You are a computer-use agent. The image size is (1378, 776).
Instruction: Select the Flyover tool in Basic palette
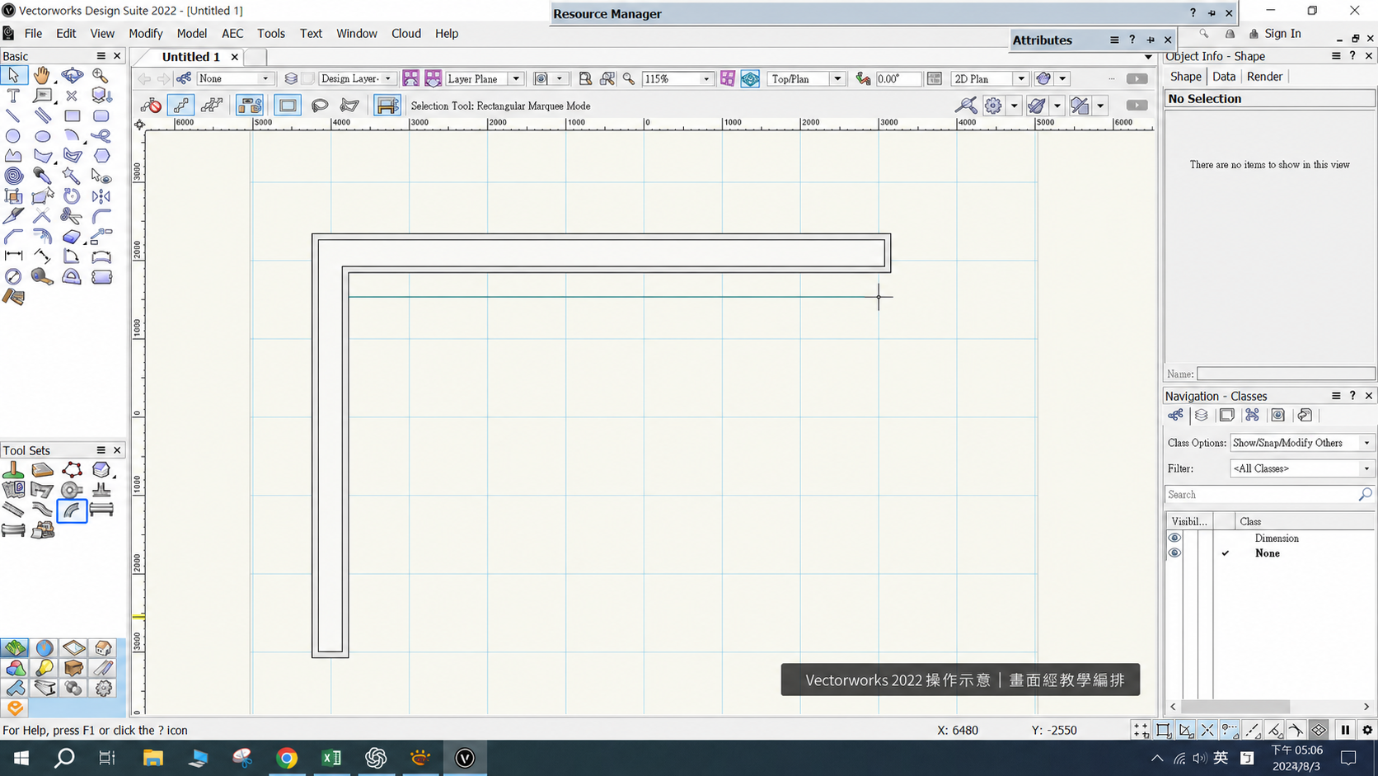click(x=72, y=76)
